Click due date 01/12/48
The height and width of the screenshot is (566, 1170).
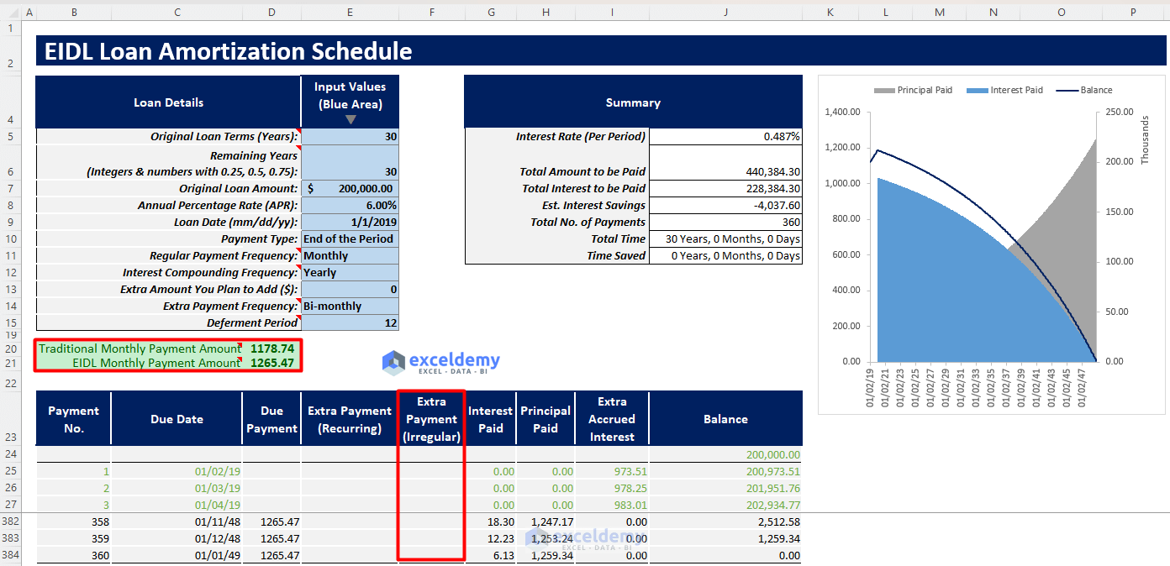pyautogui.click(x=177, y=538)
